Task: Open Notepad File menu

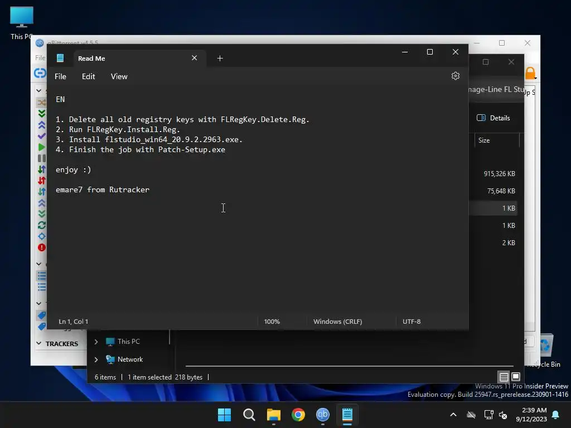Action: coord(60,76)
